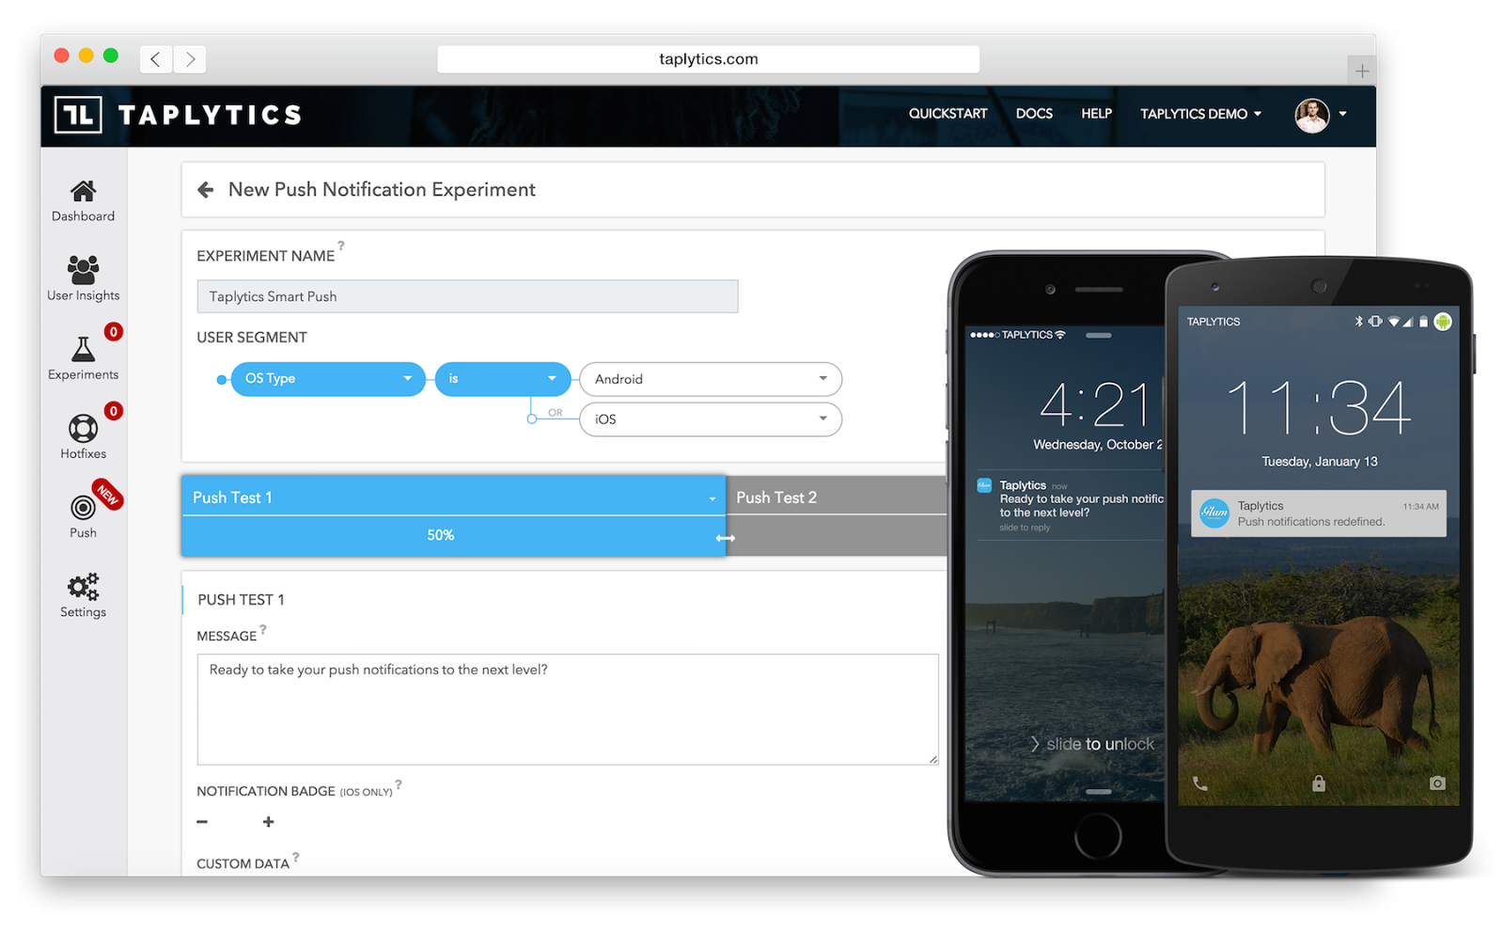
Task: Click the Taplytics notification icon on Android
Action: tap(1214, 513)
